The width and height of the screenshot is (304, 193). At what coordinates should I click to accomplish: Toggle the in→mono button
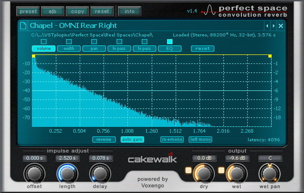(x=172, y=139)
